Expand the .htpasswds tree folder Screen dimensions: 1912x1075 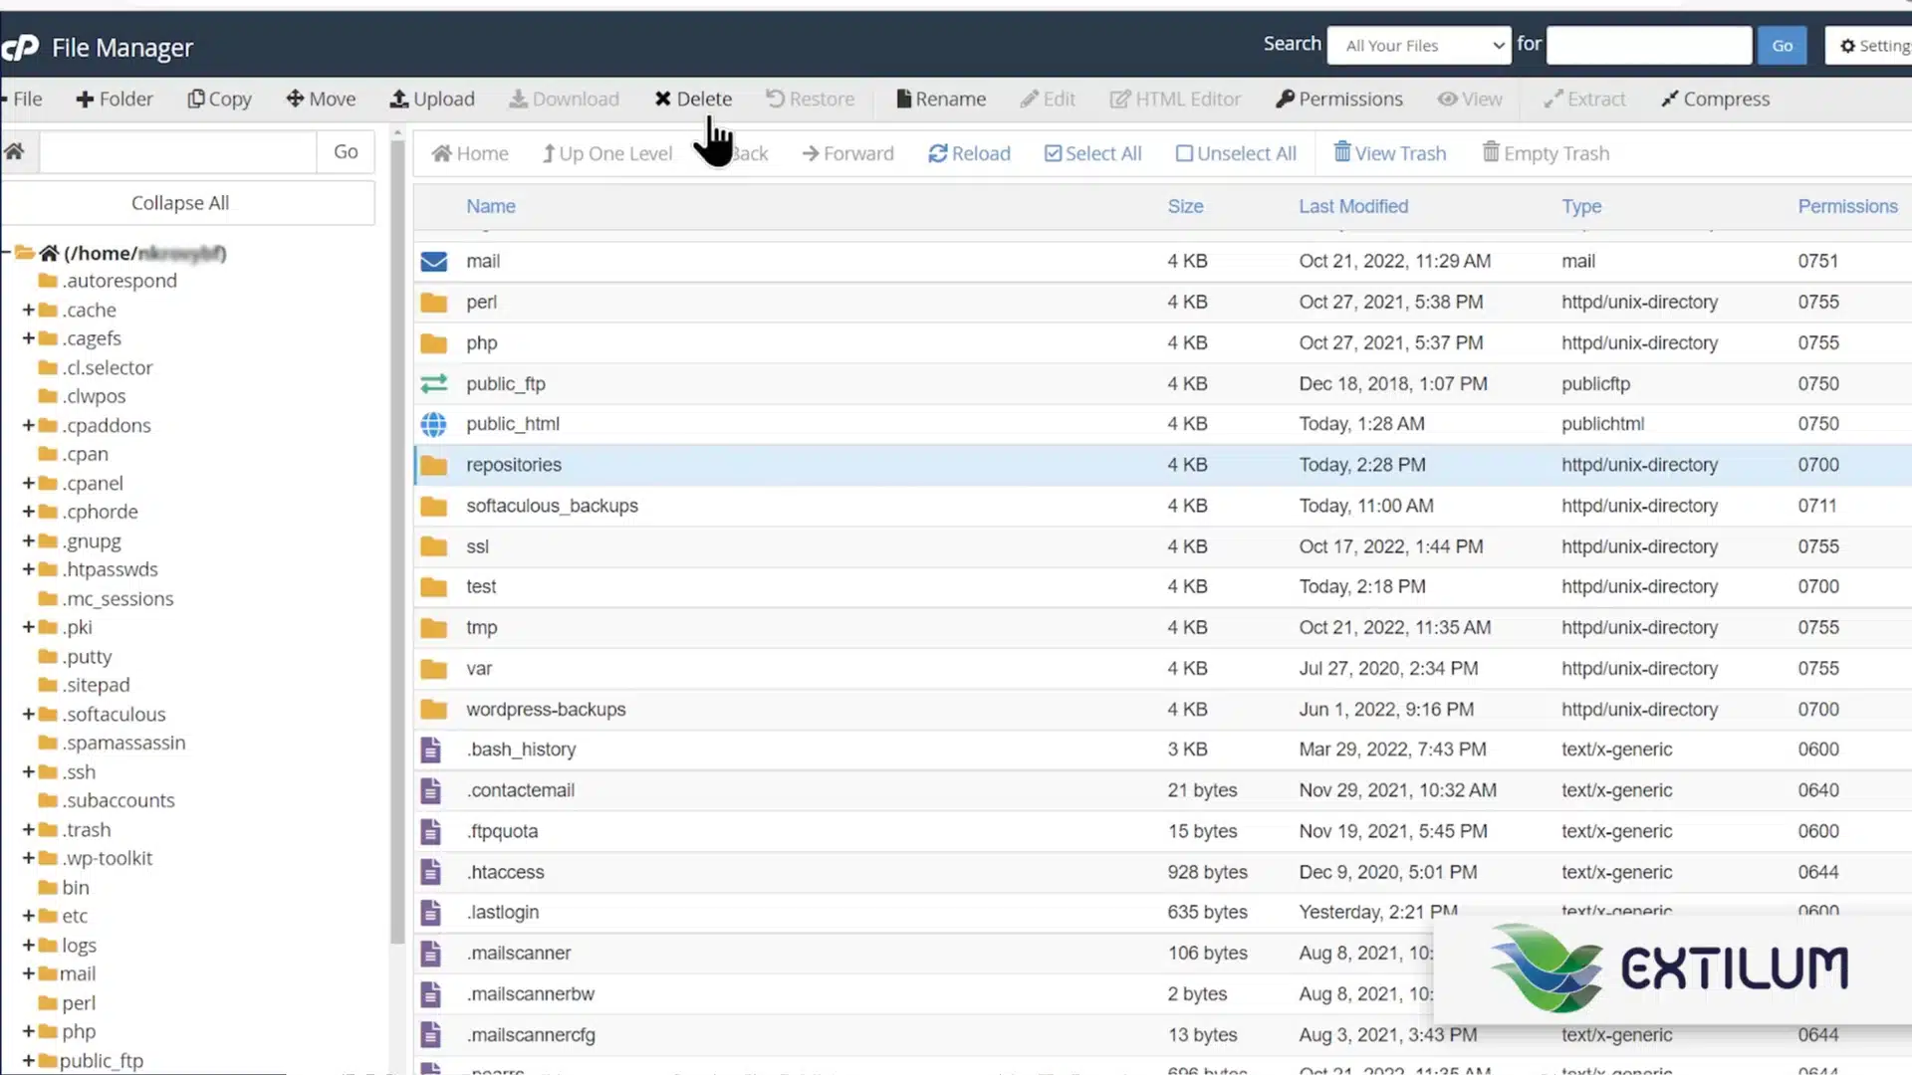click(x=28, y=569)
